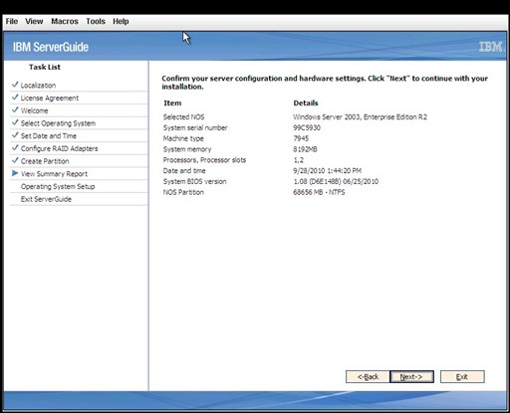This screenshot has width=510, height=413.
Task: Click the <-Back button
Action: [368, 377]
